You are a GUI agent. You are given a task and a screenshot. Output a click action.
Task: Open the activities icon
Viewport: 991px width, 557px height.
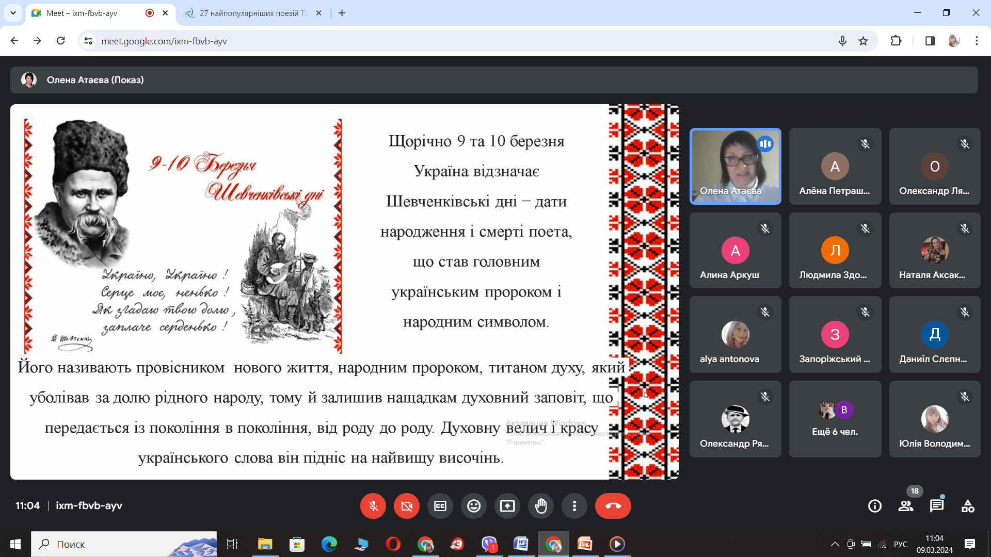(x=968, y=506)
